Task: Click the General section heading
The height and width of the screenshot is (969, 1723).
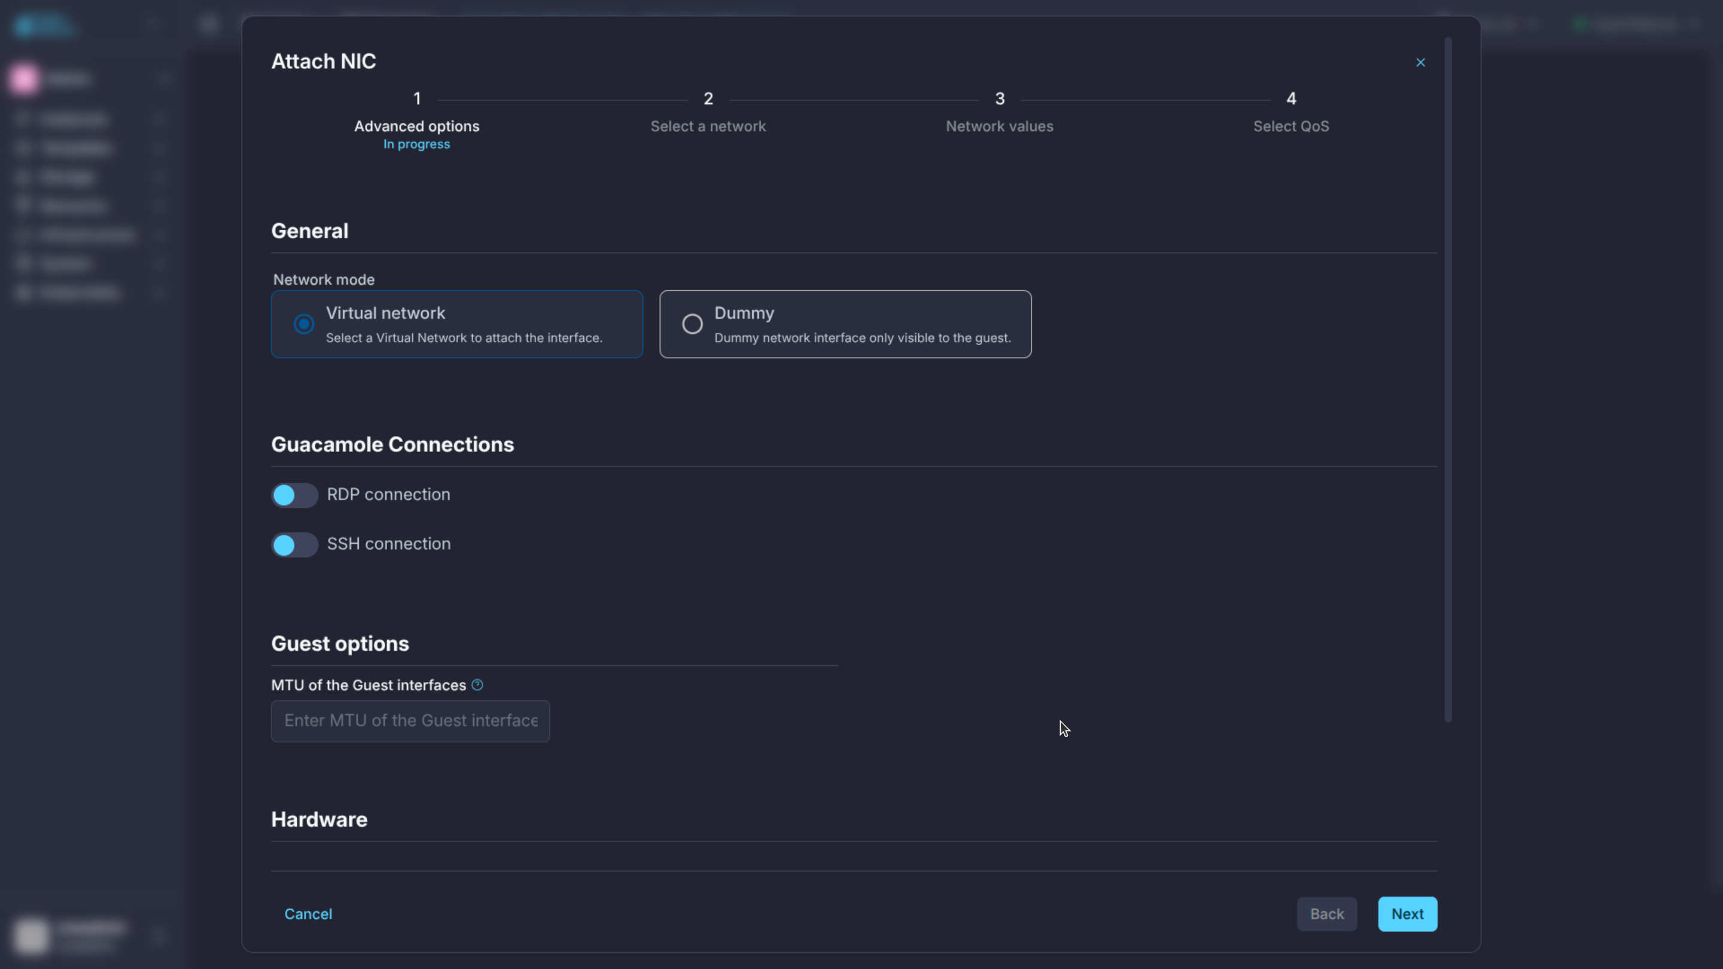Action: click(309, 231)
